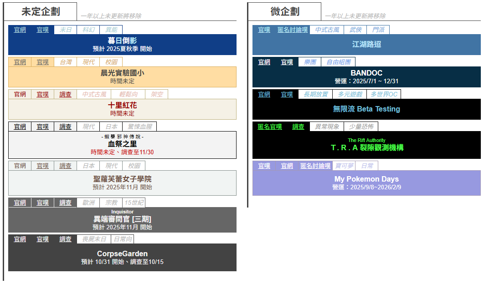
Task: Open the 調查 survey link for 血祭之里
Action: (x=65, y=127)
